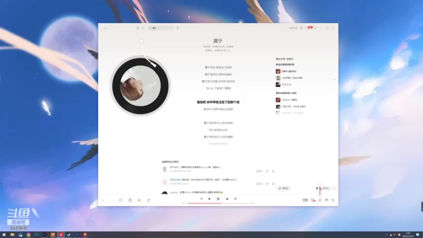Collapse the player view with top-left chevron
This screenshot has height=238, width=423.
(105, 29)
